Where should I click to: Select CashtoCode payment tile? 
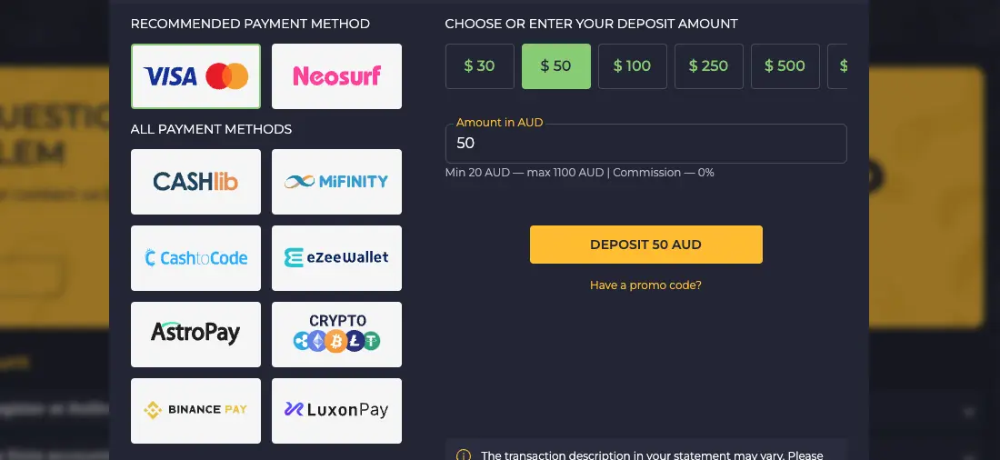195,258
